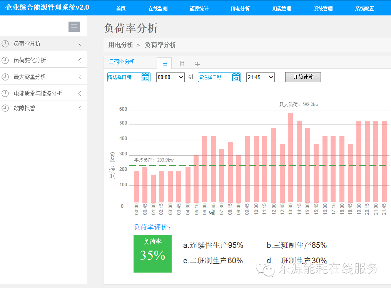Screen dimensions: 391x288
Task: Open 在线监测 in the top navigation
Action: coord(158,8)
